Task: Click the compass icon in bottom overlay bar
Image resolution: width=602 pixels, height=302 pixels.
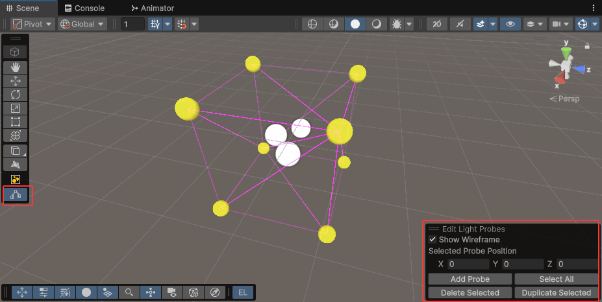Action: coord(214,292)
